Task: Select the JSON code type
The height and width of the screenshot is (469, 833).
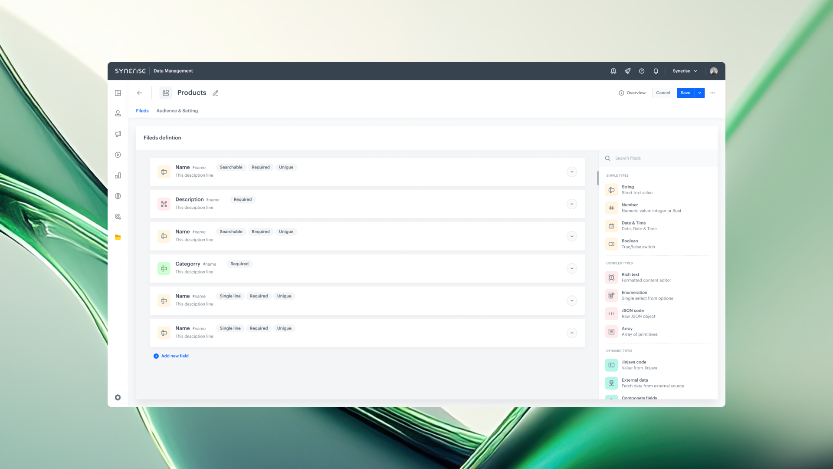Action: pyautogui.click(x=633, y=313)
